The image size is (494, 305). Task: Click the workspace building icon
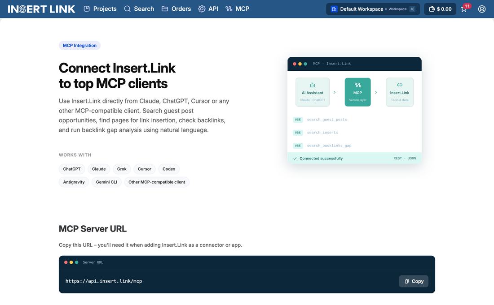click(334, 9)
